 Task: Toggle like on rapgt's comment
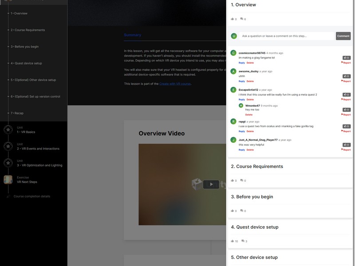[346, 126]
